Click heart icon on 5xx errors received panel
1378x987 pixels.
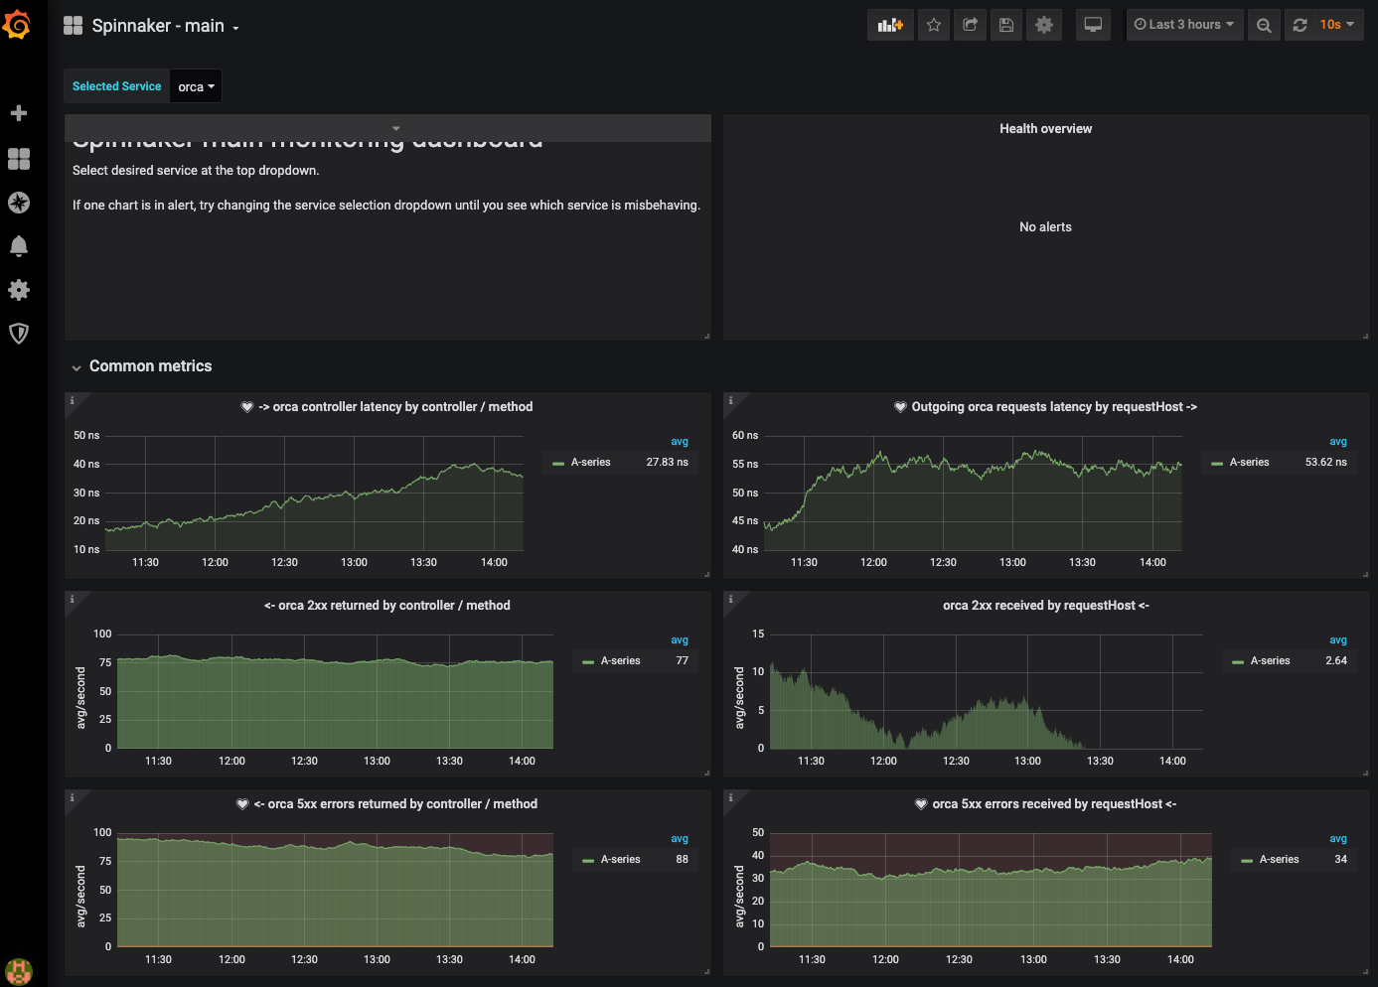click(921, 804)
